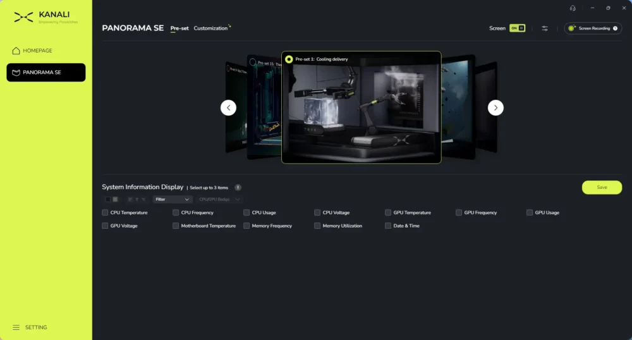Click the home icon beside HOMEPAGE
632x340 pixels.
coord(16,51)
